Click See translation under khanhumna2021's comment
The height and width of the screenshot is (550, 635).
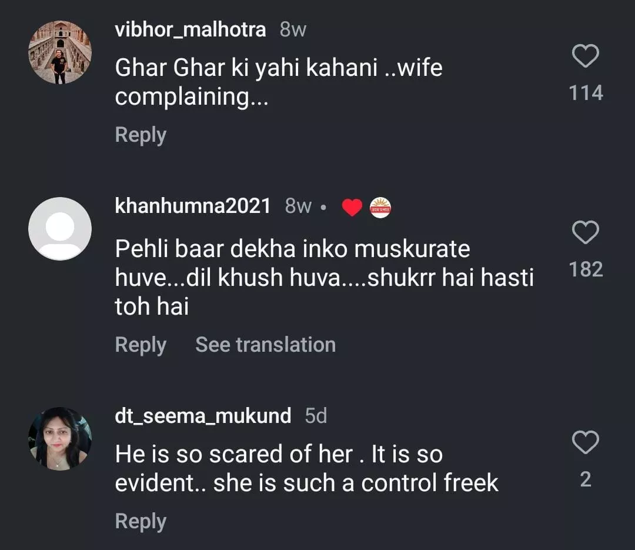[265, 345]
